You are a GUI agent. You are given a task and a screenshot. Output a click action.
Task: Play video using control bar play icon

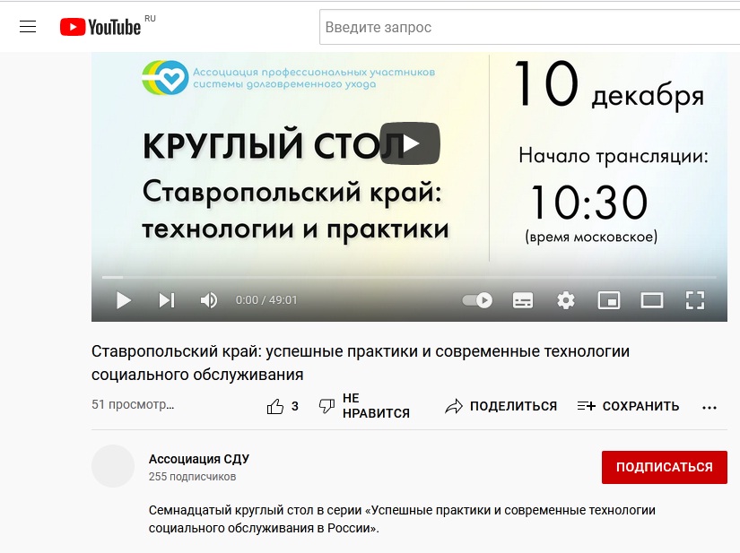pyautogui.click(x=124, y=300)
